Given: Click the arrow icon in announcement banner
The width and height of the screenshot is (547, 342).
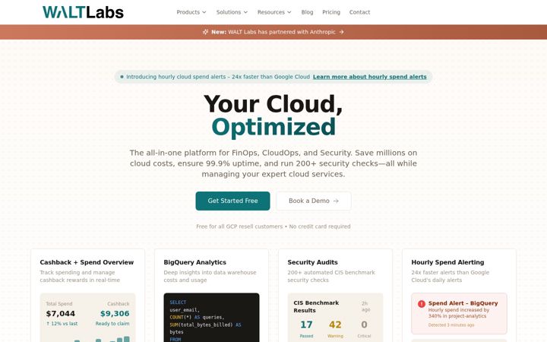Looking at the screenshot, I should pyautogui.click(x=342, y=32).
